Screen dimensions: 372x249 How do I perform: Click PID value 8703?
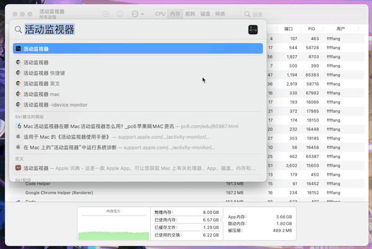(x=313, y=56)
